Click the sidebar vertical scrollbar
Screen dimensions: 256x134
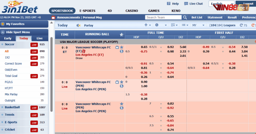tap(51, 75)
